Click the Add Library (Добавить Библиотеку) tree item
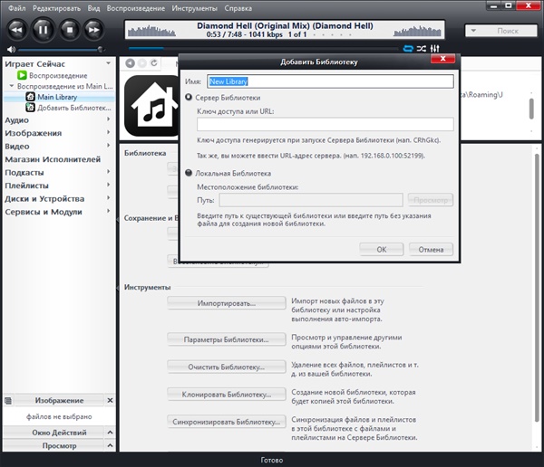 63,108
